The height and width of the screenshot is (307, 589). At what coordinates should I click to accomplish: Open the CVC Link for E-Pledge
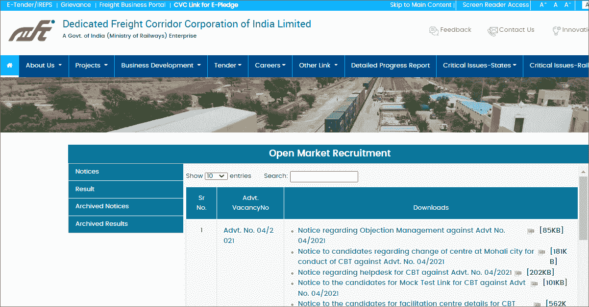[206, 5]
